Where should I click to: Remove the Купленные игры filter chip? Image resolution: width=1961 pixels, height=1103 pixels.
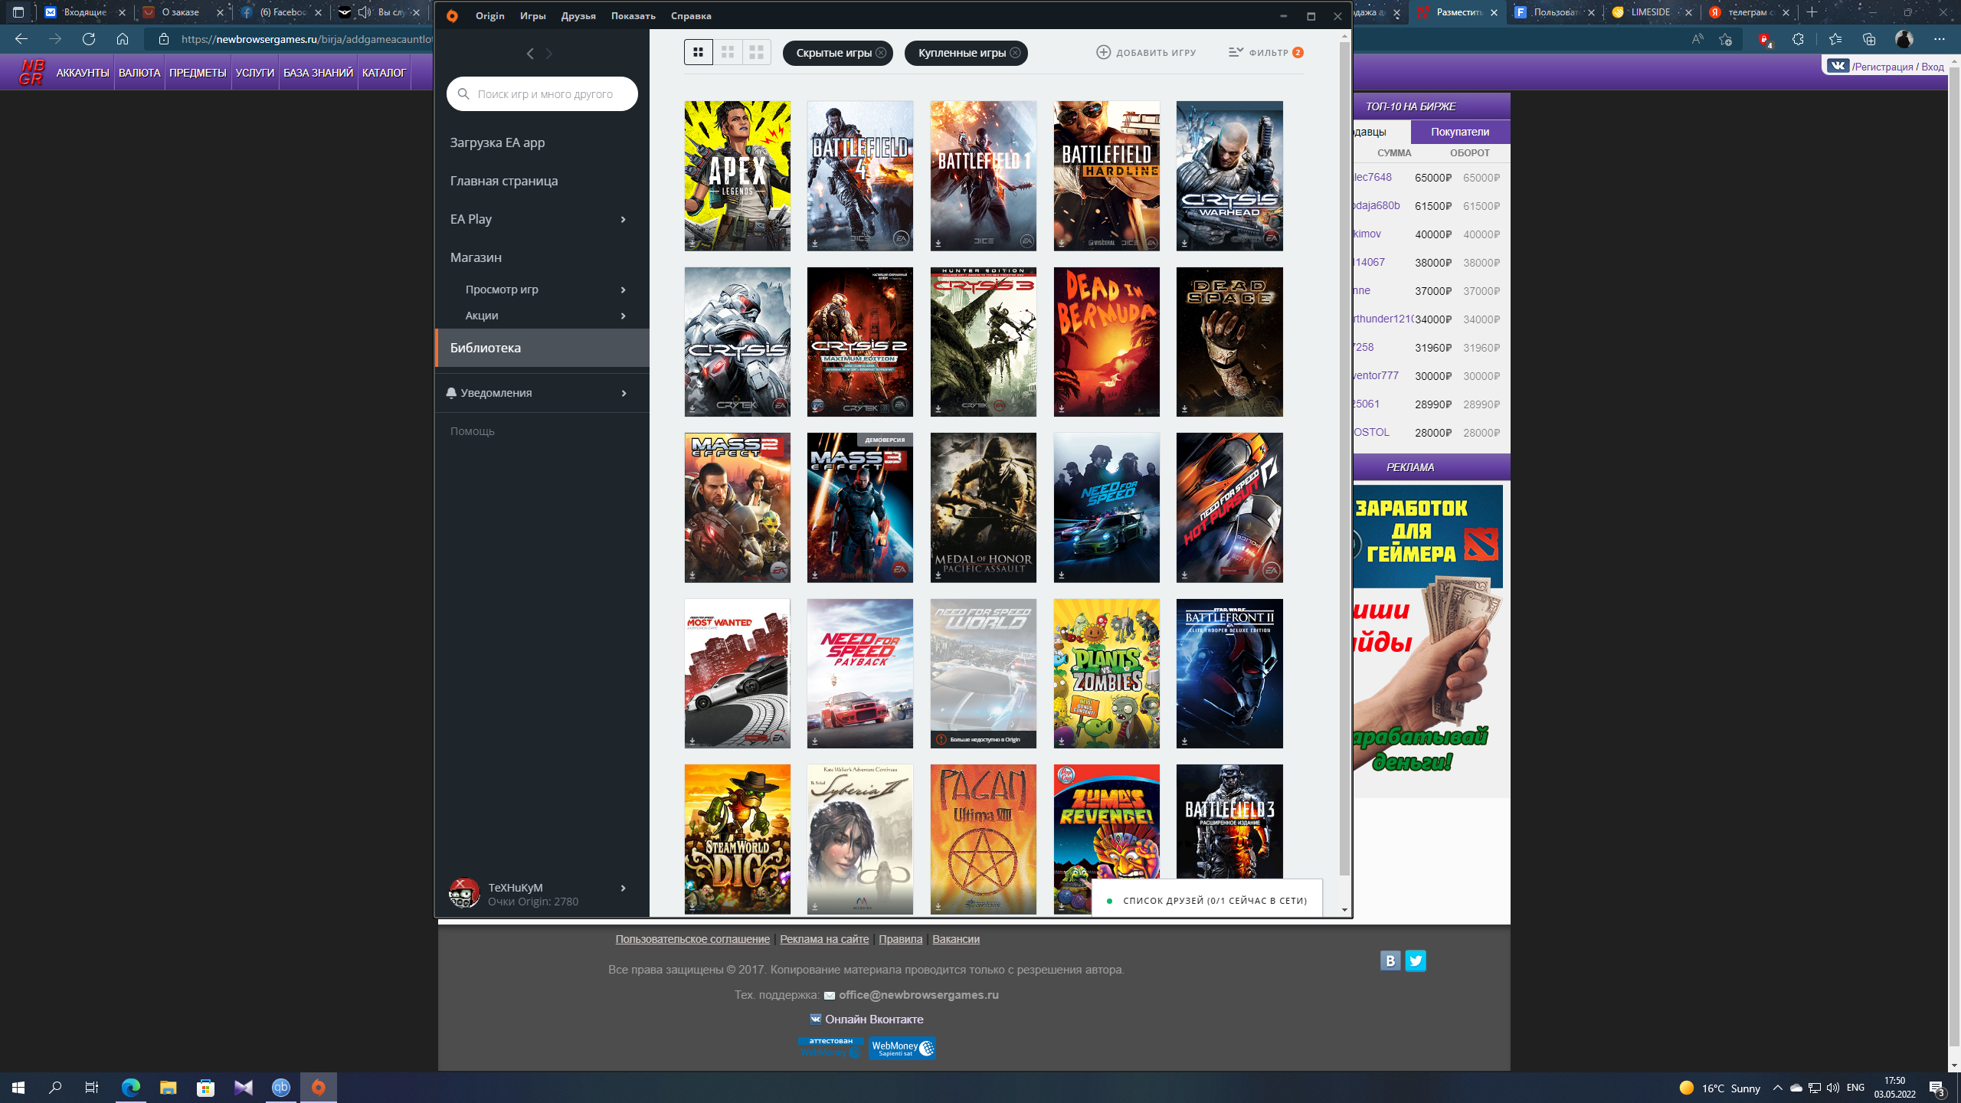[1015, 53]
